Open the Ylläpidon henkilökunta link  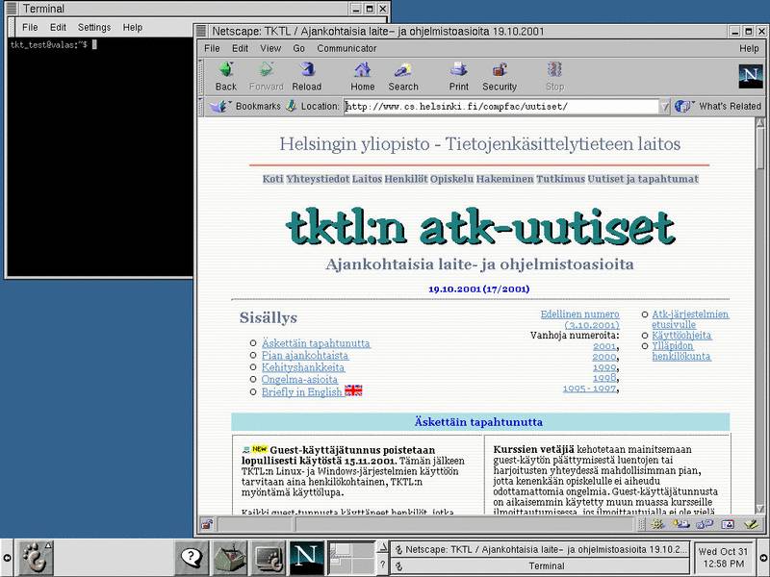(x=681, y=351)
